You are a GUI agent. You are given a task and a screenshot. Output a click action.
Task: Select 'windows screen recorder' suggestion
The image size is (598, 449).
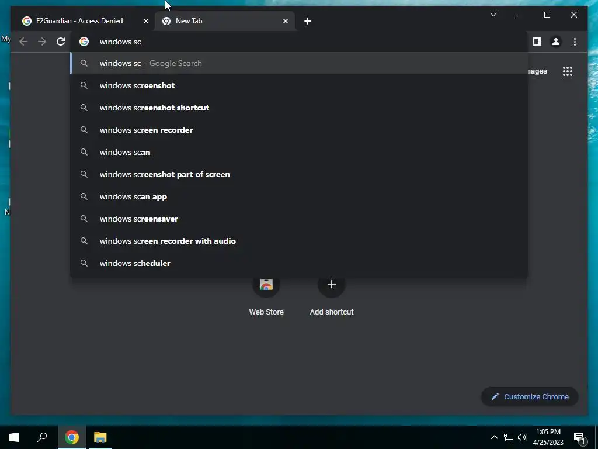[299, 130]
